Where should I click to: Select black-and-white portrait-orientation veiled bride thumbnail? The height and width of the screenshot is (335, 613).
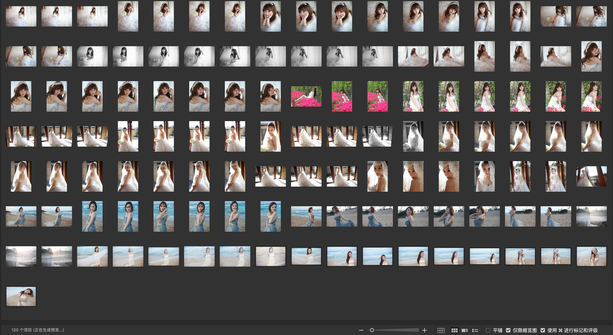[x=413, y=136]
